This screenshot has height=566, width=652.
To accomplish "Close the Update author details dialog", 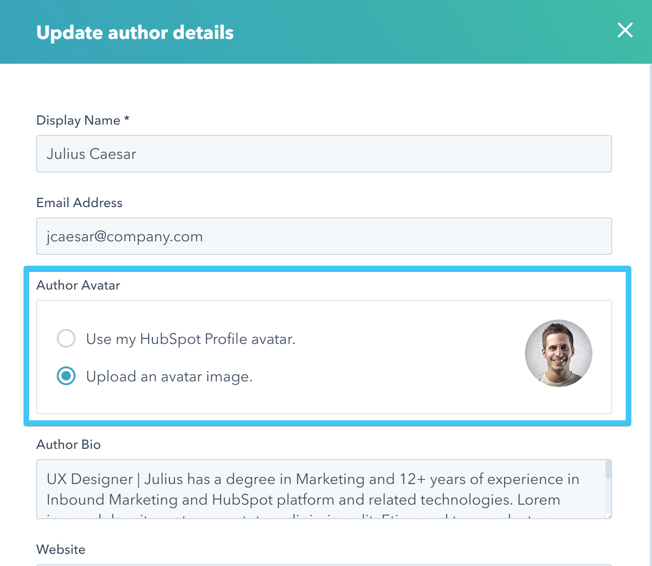I will click(x=625, y=30).
